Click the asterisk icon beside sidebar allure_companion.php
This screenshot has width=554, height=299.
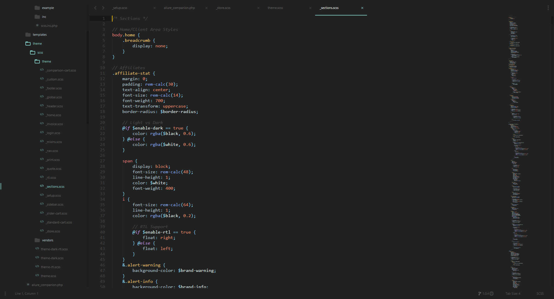pyautogui.click(x=28, y=285)
